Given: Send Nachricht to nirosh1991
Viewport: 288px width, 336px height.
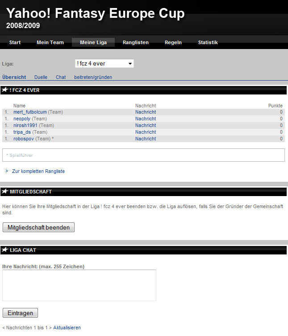Looking at the screenshot, I should (x=146, y=125).
